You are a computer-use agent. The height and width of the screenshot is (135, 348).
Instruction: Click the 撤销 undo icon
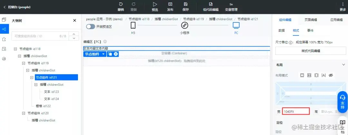click(121, 4)
